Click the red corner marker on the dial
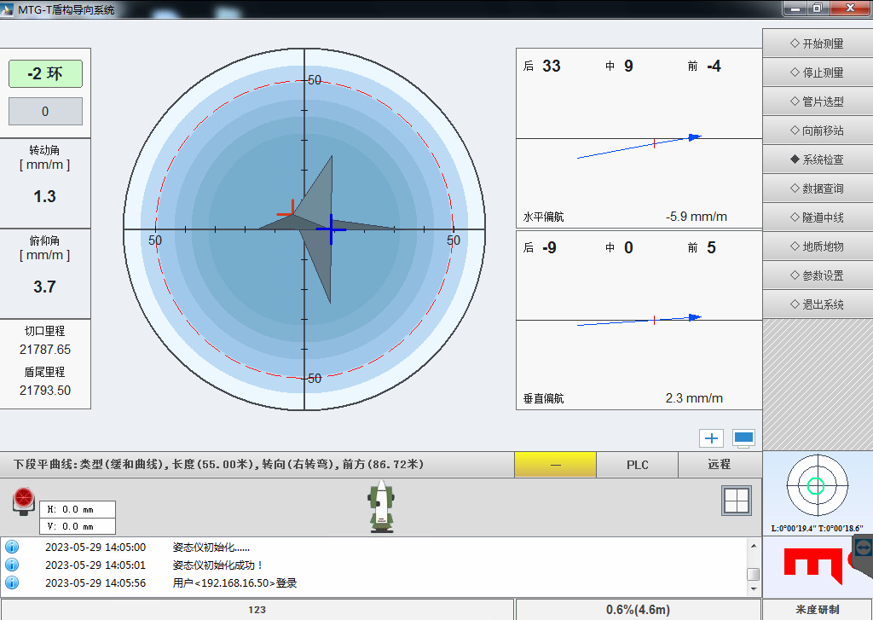 [x=286, y=208]
